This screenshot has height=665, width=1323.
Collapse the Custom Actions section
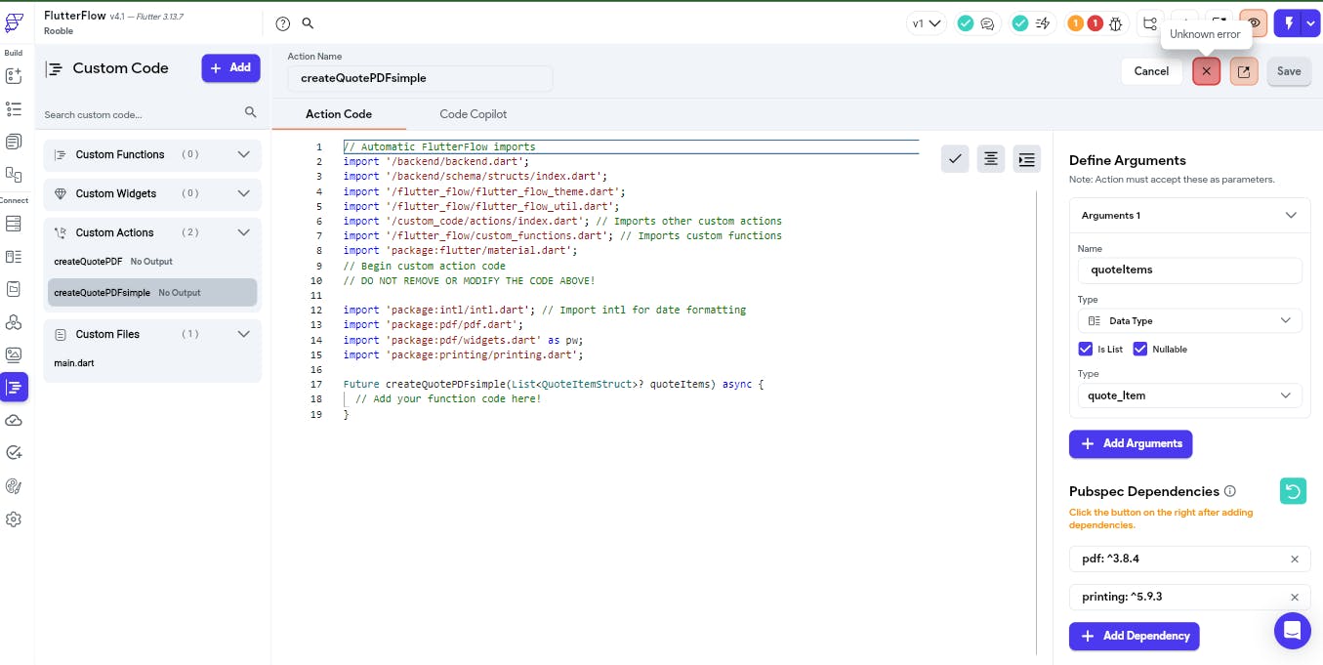[x=244, y=232]
